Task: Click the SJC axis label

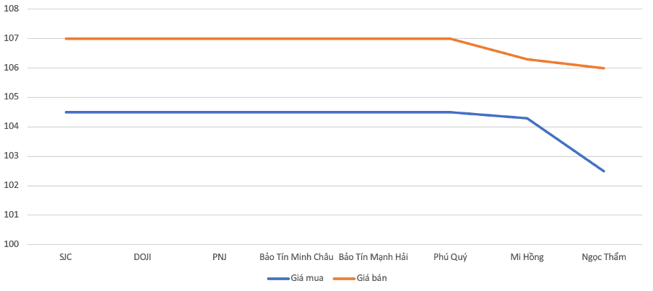Action: tap(66, 257)
